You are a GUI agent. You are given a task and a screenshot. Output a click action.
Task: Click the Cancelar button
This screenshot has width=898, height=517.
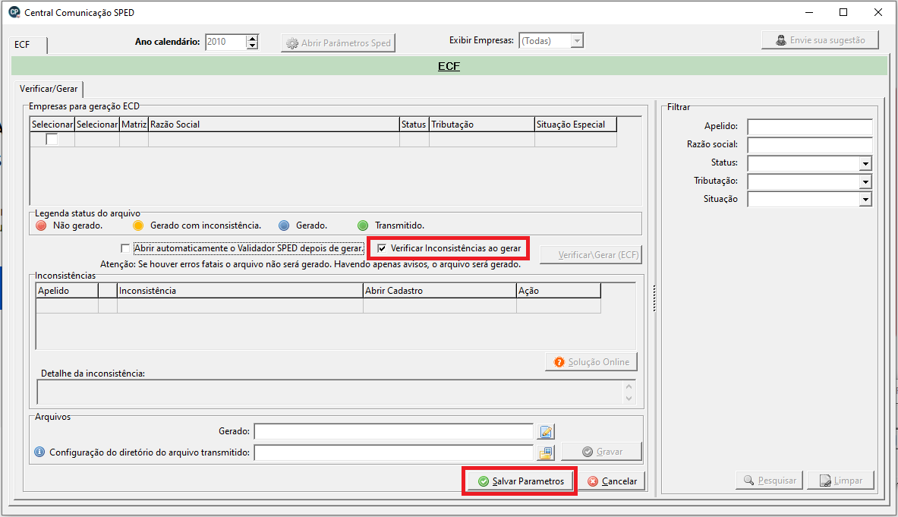click(613, 481)
